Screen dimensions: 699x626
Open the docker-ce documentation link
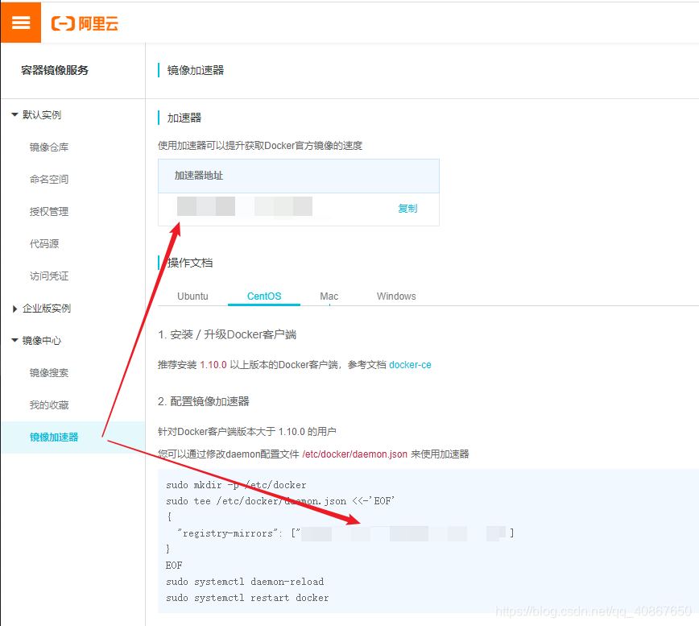pyautogui.click(x=410, y=365)
